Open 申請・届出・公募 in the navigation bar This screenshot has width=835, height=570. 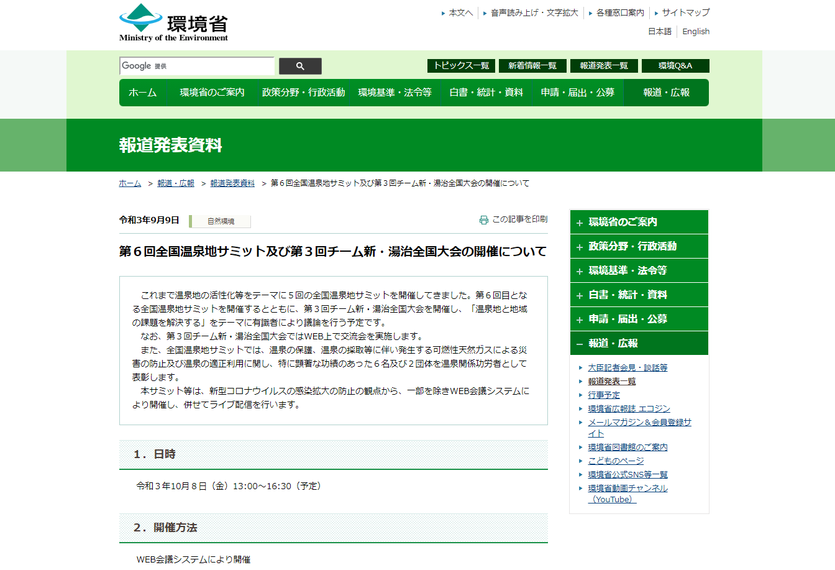(577, 93)
